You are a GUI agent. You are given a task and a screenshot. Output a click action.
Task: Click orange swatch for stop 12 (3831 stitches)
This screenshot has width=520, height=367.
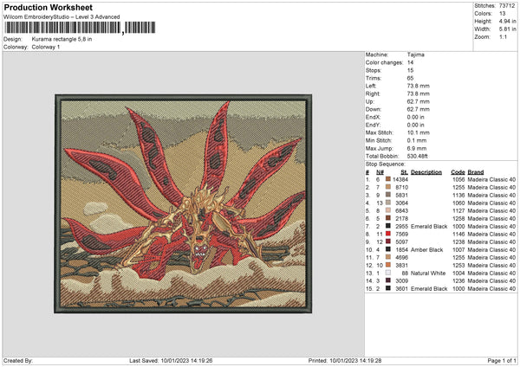click(x=388, y=265)
